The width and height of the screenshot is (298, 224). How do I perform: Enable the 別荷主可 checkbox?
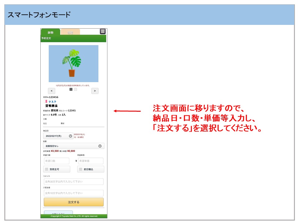(x=47, y=169)
